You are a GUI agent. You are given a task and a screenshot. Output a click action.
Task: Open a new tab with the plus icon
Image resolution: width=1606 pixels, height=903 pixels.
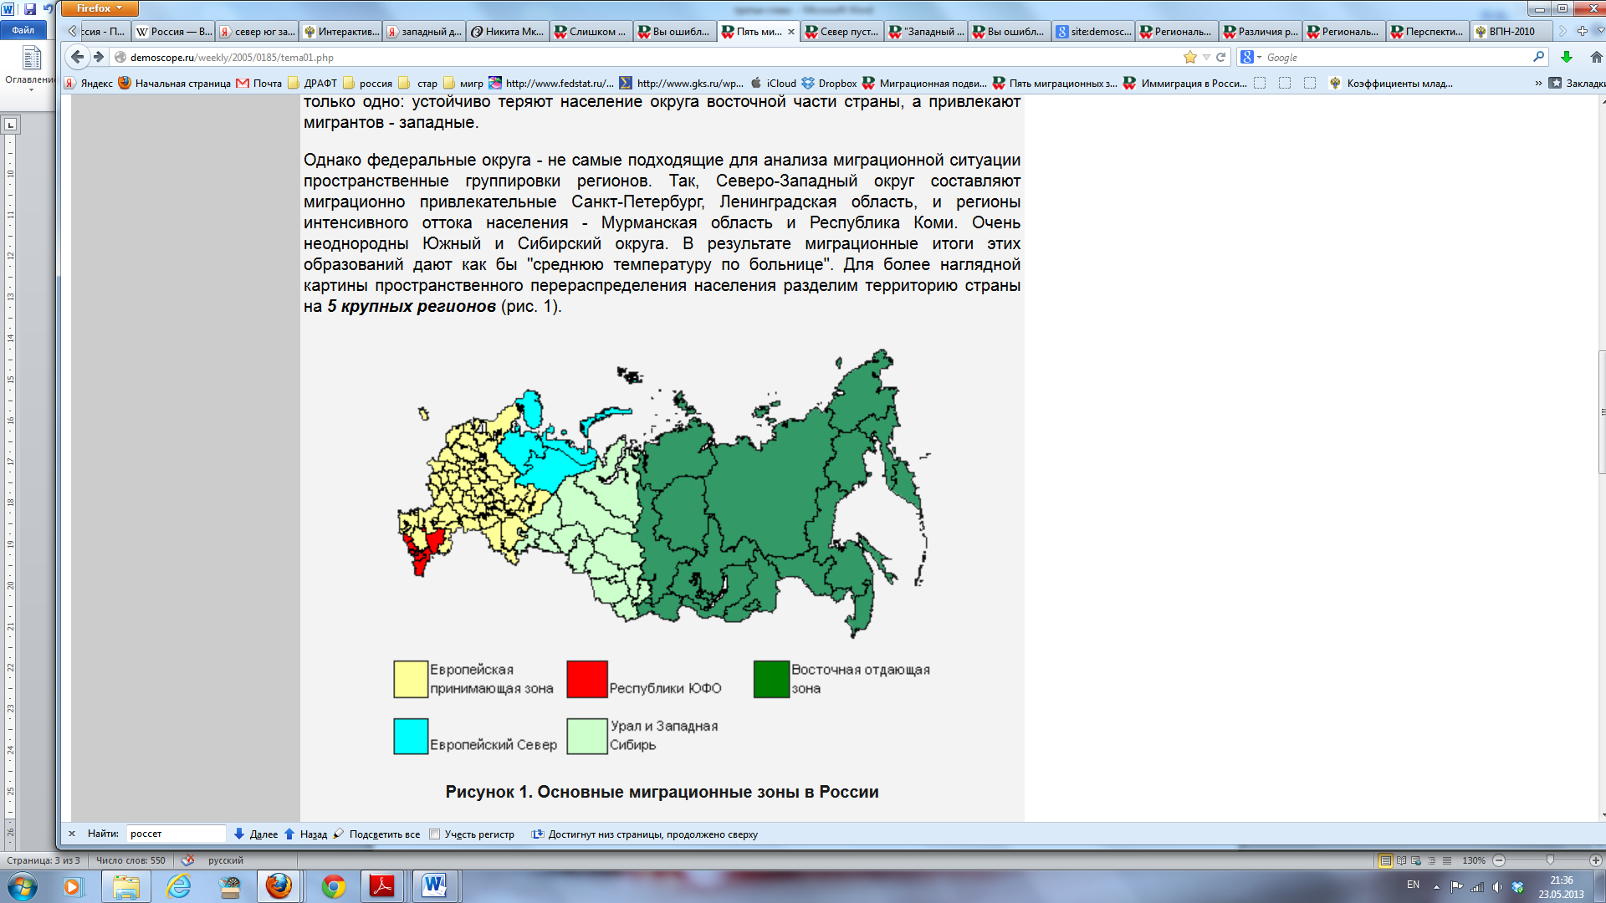tap(1582, 31)
